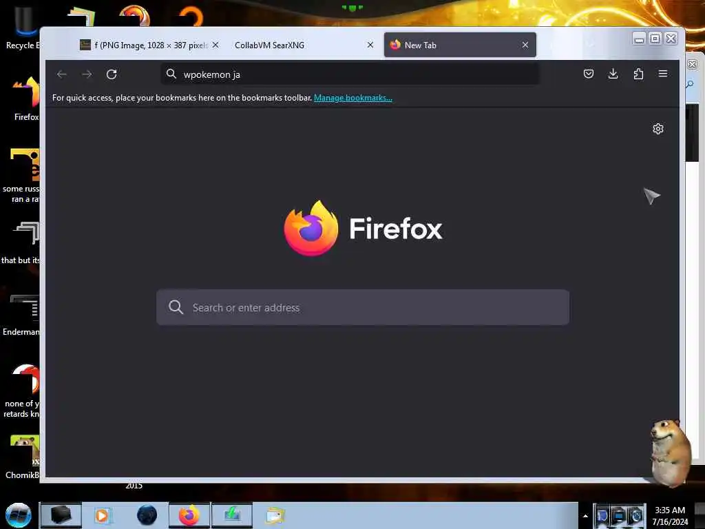Viewport: 705px width, 529px height.
Task: Click the network tray icon
Action: (619, 516)
